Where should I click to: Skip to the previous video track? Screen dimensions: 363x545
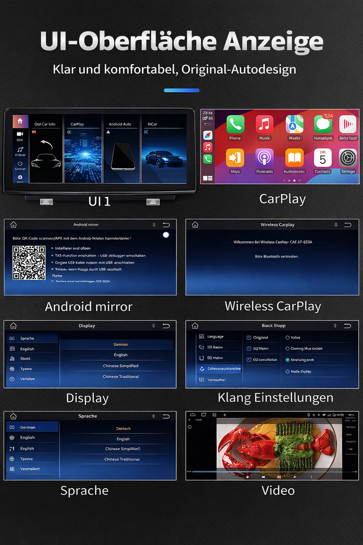[263, 477]
